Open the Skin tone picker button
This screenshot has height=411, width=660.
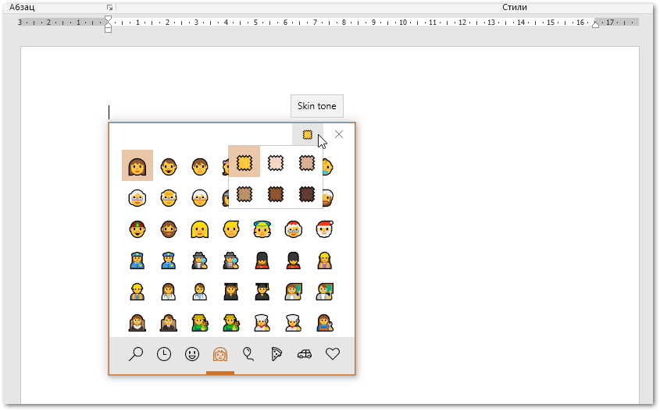pyautogui.click(x=308, y=134)
